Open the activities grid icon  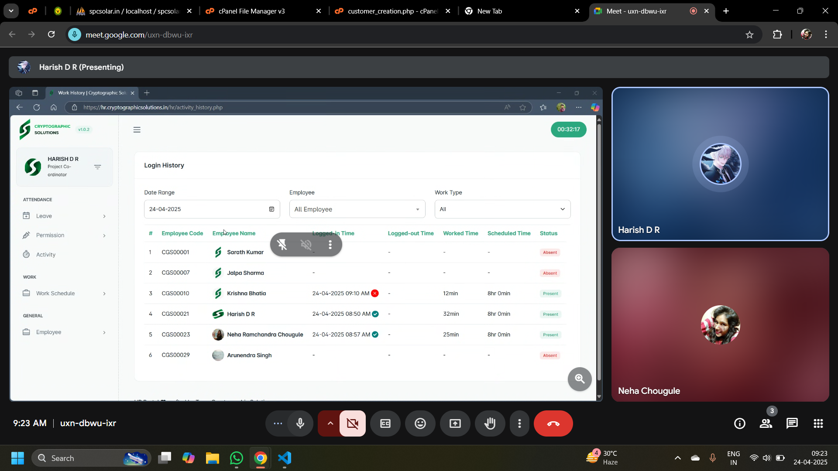[x=818, y=423]
